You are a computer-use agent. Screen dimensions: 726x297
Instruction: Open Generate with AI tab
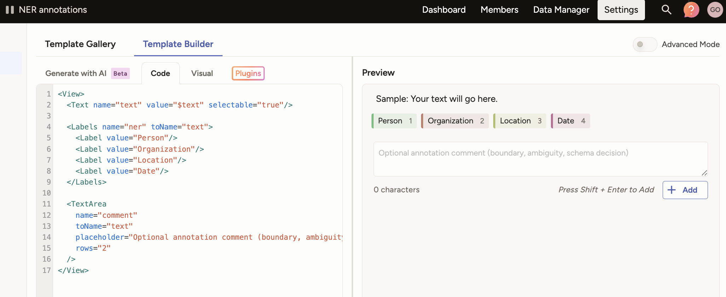click(x=76, y=74)
